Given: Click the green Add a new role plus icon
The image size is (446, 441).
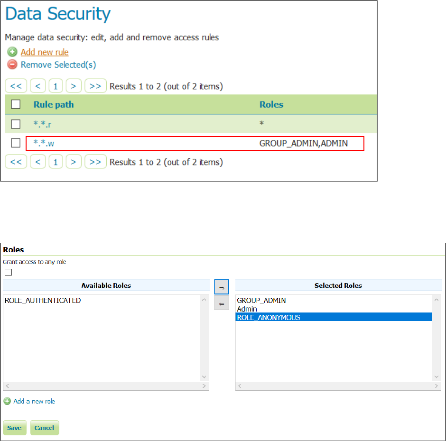Looking at the screenshot, I should 7,401.
